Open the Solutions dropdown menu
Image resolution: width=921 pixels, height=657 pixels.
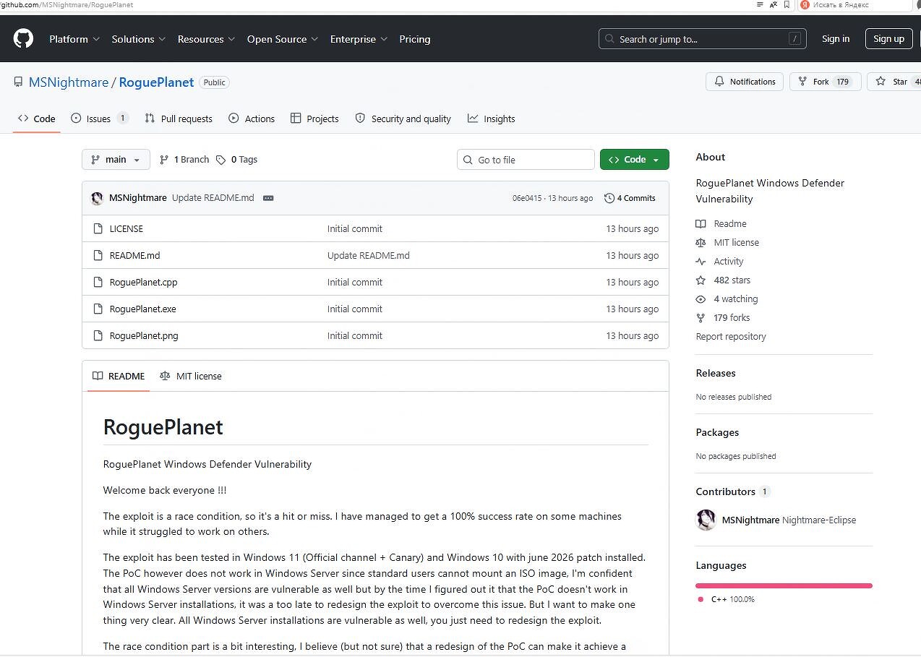pos(139,39)
